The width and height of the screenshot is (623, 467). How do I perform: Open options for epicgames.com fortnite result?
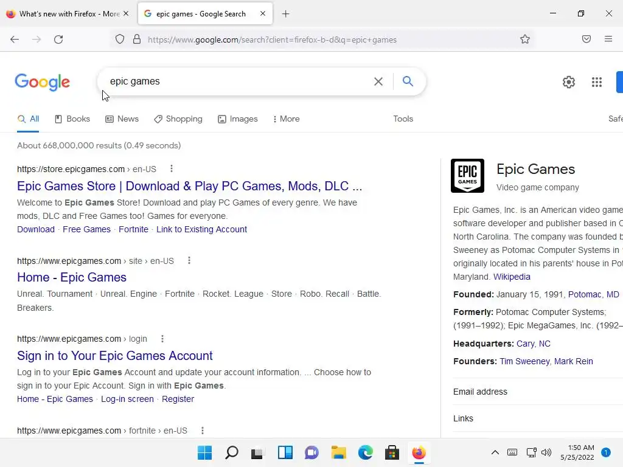click(202, 431)
